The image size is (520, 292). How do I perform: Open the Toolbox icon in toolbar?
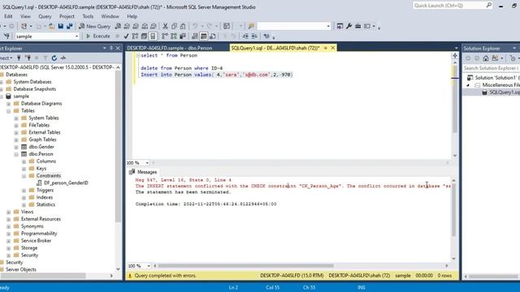click(x=357, y=26)
